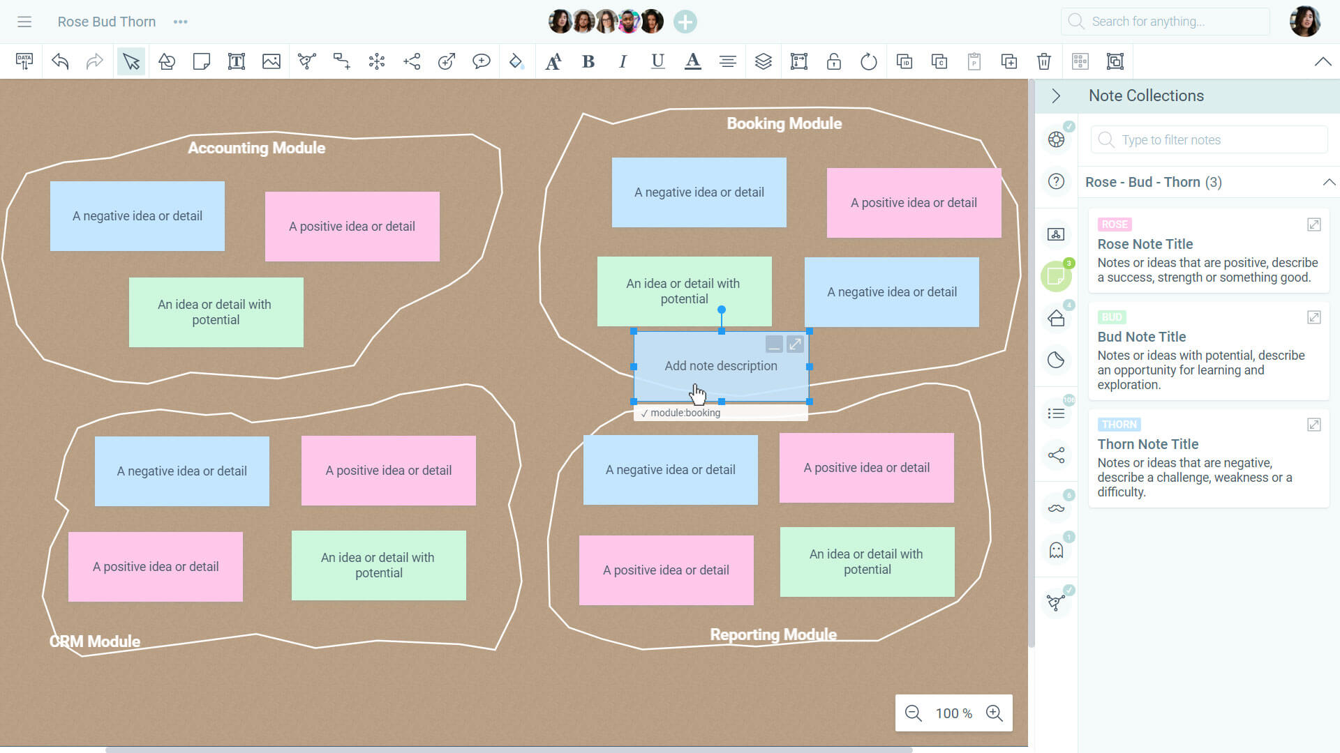This screenshot has width=1340, height=753.
Task: Open the connector graph sidebar panel
Action: [x=1056, y=602]
